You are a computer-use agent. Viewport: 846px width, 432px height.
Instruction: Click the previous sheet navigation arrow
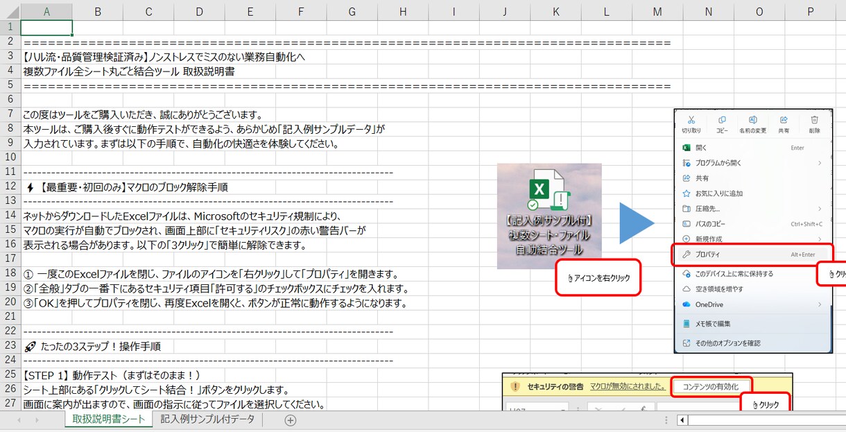pos(19,420)
